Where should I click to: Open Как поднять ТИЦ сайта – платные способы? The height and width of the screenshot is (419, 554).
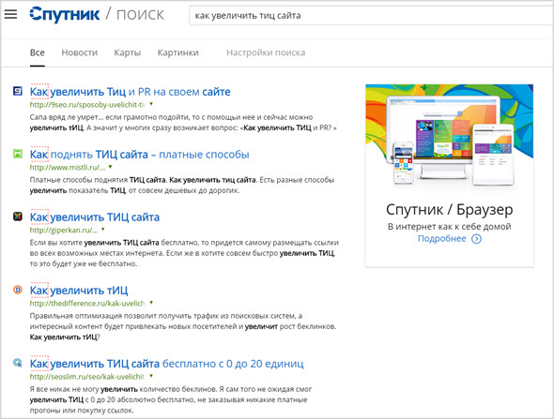tap(140, 155)
